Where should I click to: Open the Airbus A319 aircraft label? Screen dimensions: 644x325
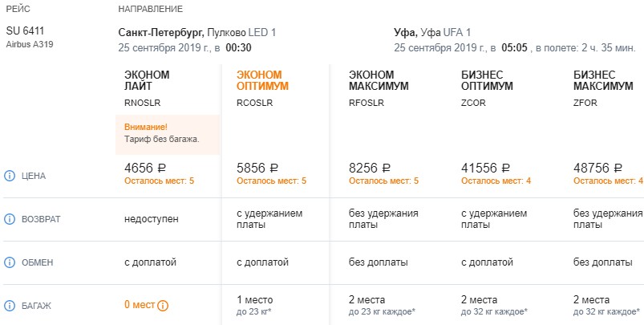[x=30, y=44]
